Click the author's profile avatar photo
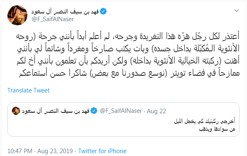This screenshot has height=156, width=247. click(x=17, y=15)
